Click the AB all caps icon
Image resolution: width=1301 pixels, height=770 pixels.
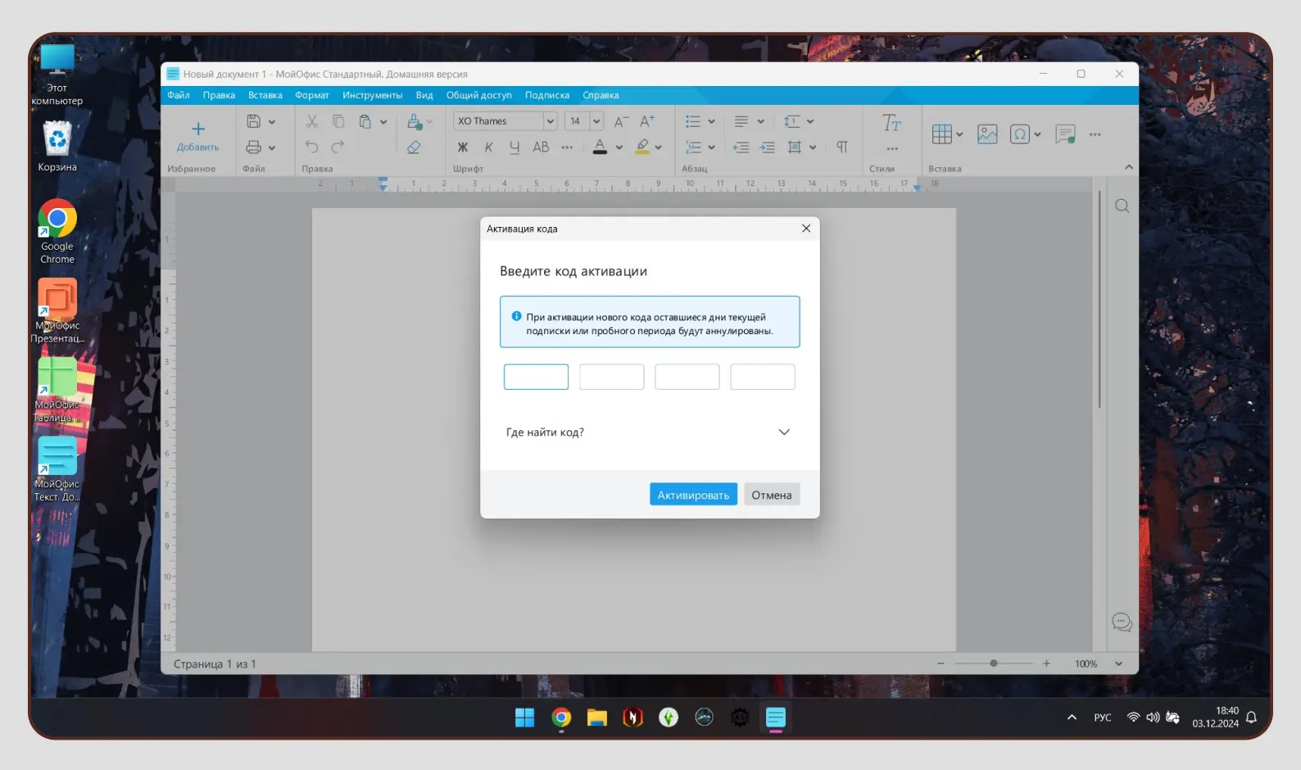pos(541,147)
